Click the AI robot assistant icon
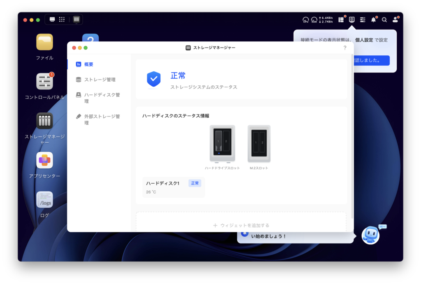The image size is (421, 285). tap(370, 235)
